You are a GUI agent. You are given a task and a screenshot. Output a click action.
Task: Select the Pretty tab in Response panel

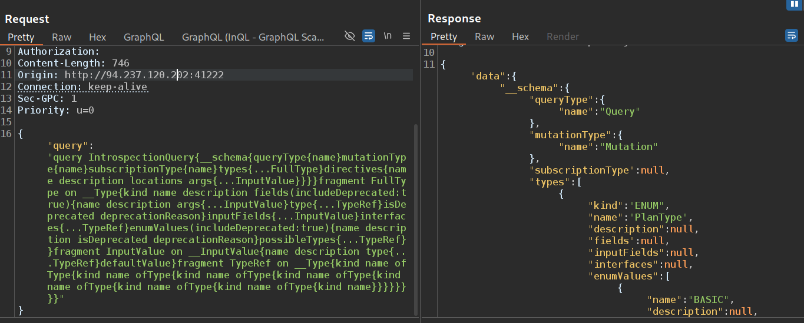tap(444, 36)
